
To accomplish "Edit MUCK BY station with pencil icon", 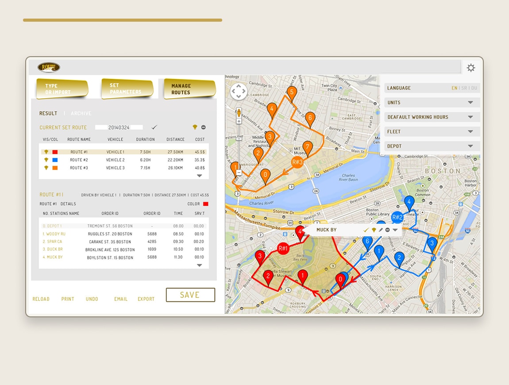I will click(381, 230).
